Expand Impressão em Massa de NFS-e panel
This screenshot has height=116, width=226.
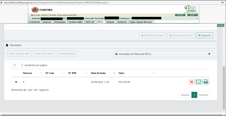coord(163,54)
